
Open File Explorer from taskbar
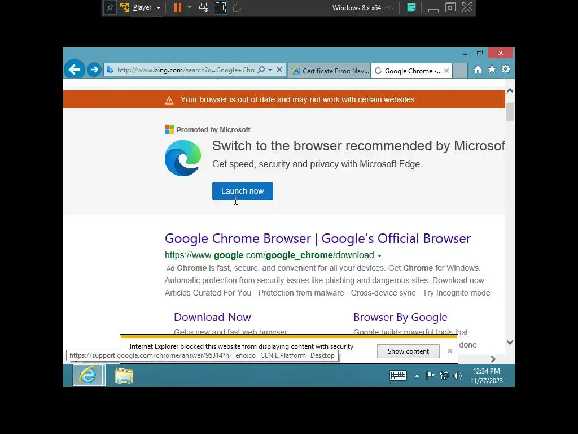tap(124, 376)
